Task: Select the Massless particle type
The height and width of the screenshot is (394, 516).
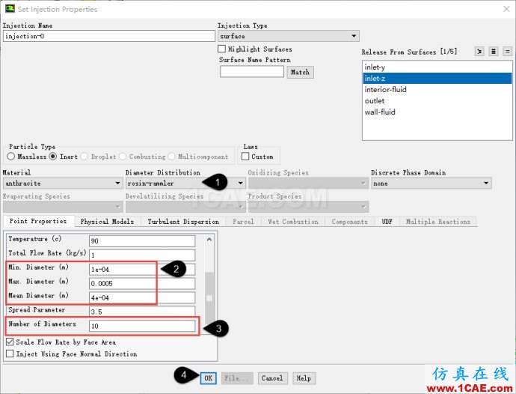Action: click(x=11, y=157)
